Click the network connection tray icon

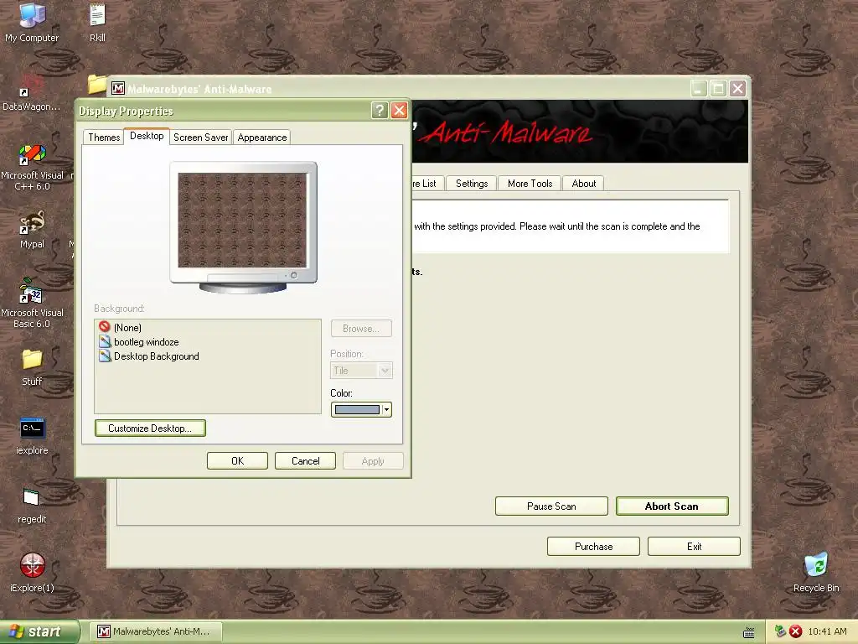pos(780,631)
